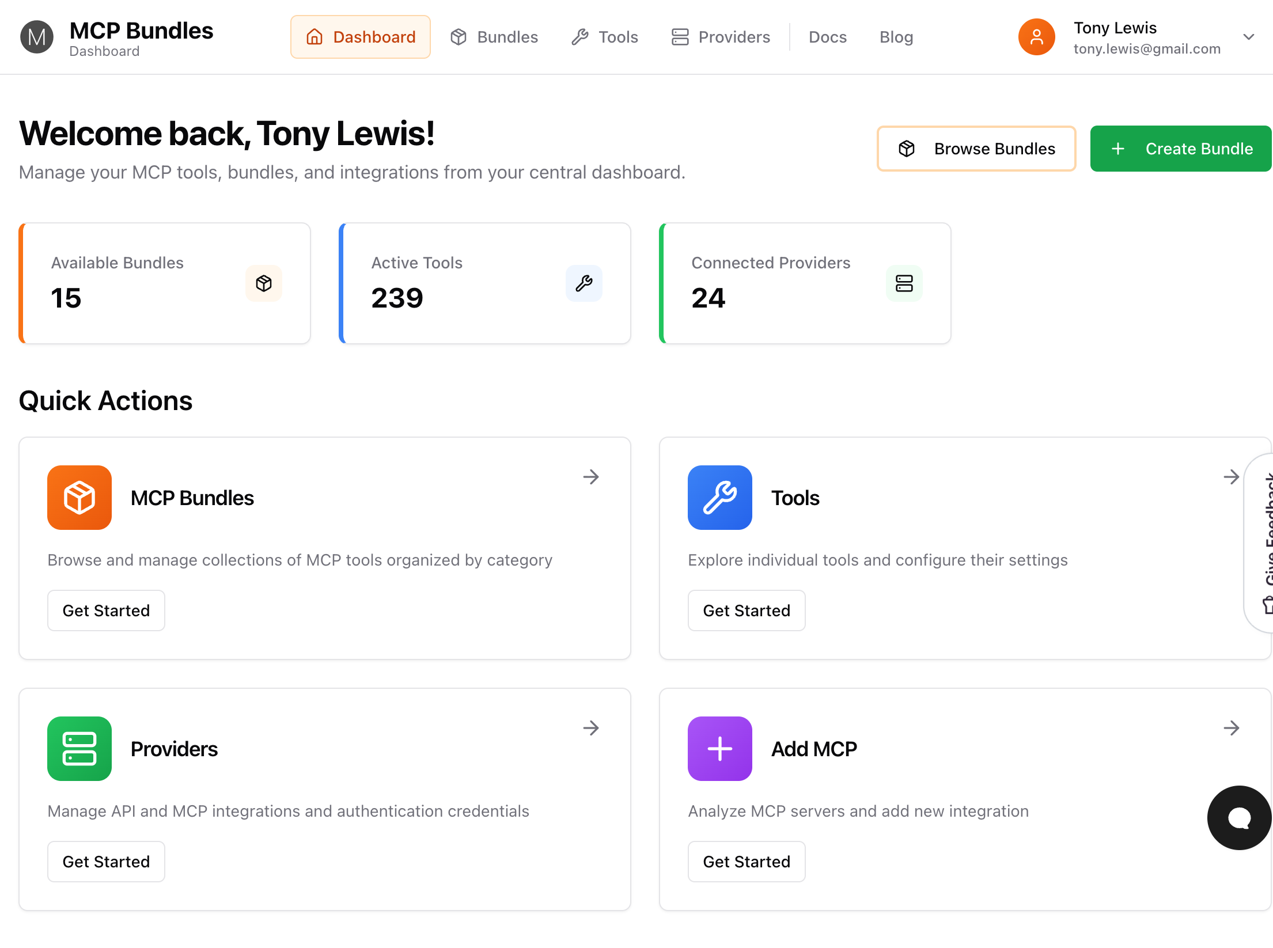Click the blue wrench icon on Tools card
1273x948 pixels.
tap(719, 498)
